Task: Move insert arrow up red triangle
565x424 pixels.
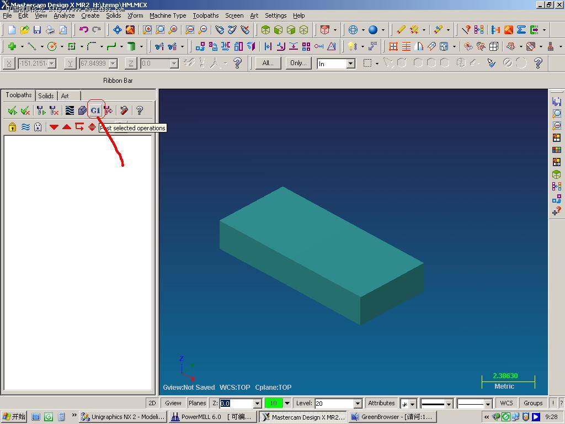Action: (67, 127)
